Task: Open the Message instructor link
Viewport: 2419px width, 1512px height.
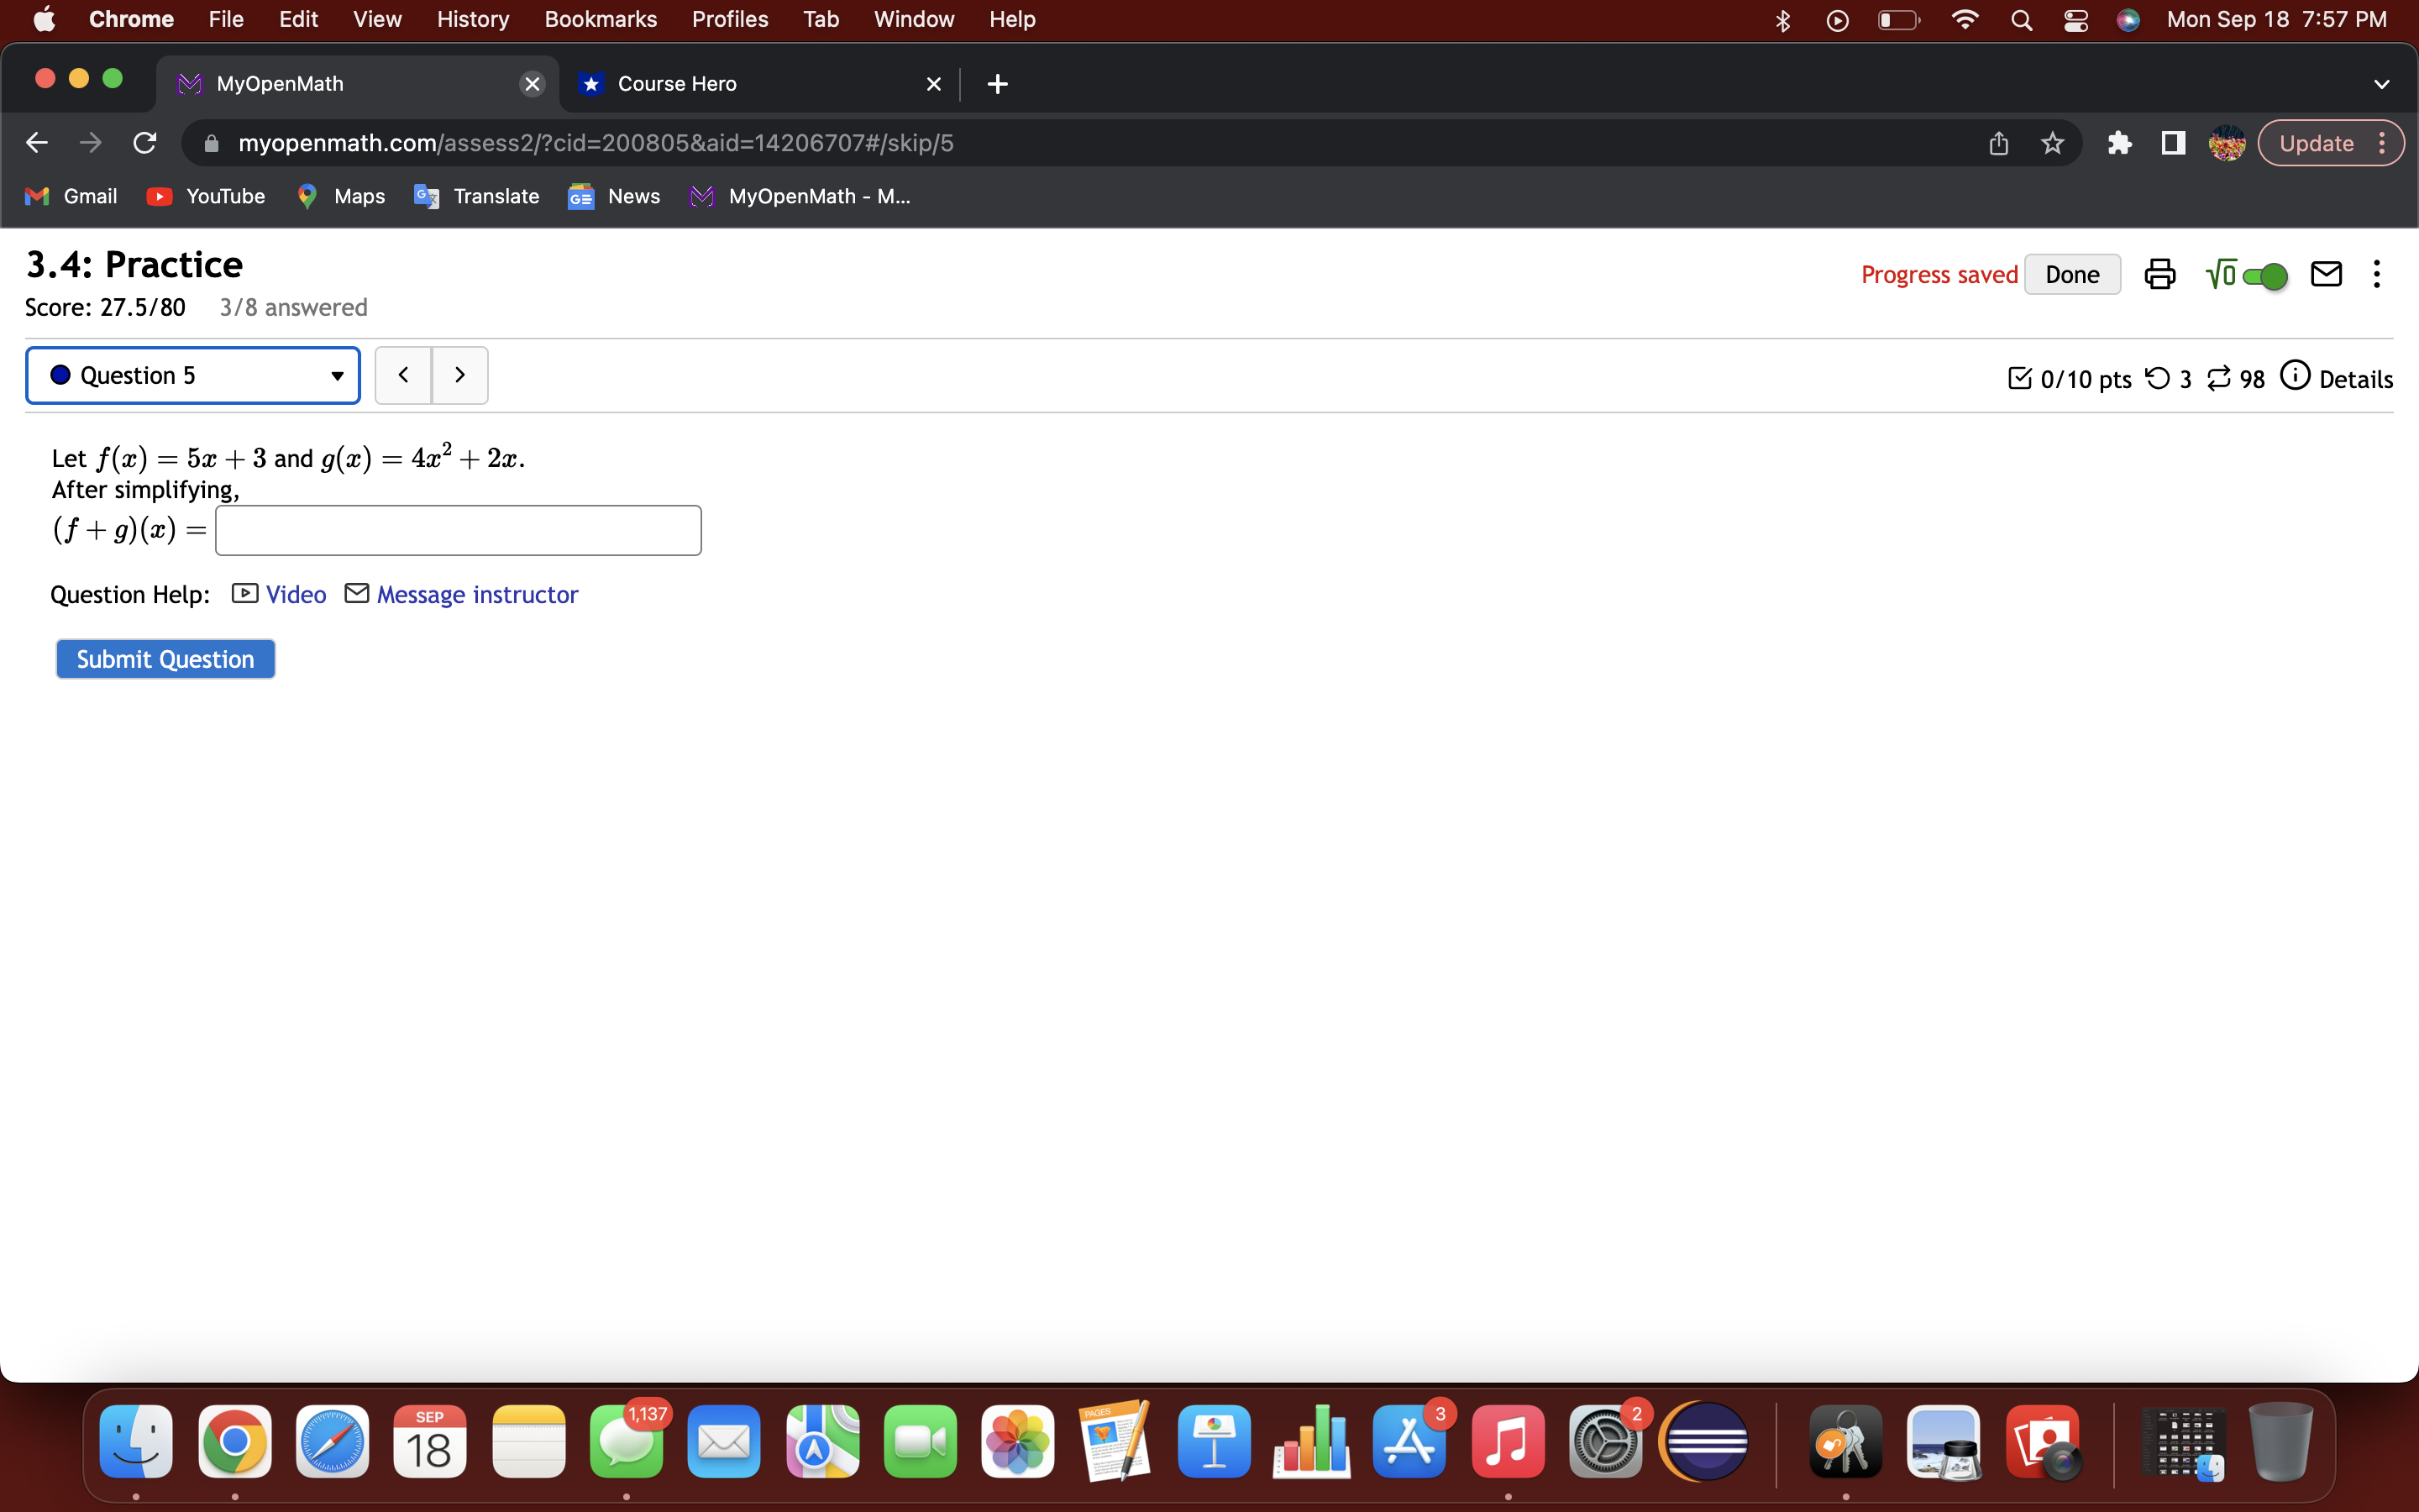Action: (477, 593)
